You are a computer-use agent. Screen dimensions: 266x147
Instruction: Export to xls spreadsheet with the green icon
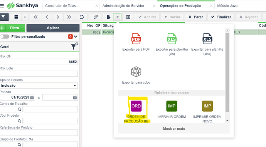click(172, 39)
